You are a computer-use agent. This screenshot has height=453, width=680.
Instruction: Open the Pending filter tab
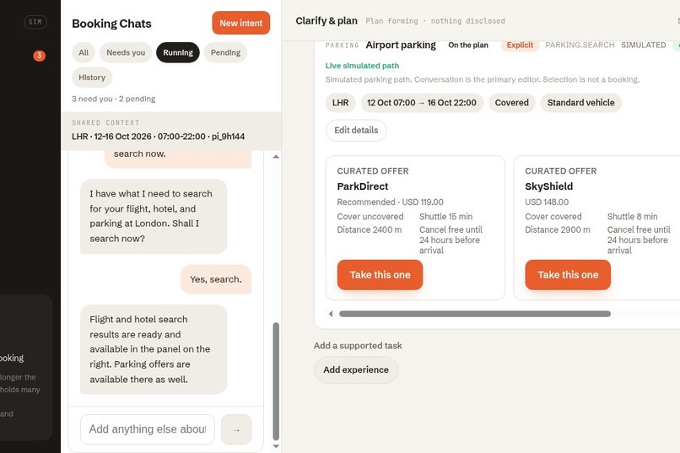point(225,52)
